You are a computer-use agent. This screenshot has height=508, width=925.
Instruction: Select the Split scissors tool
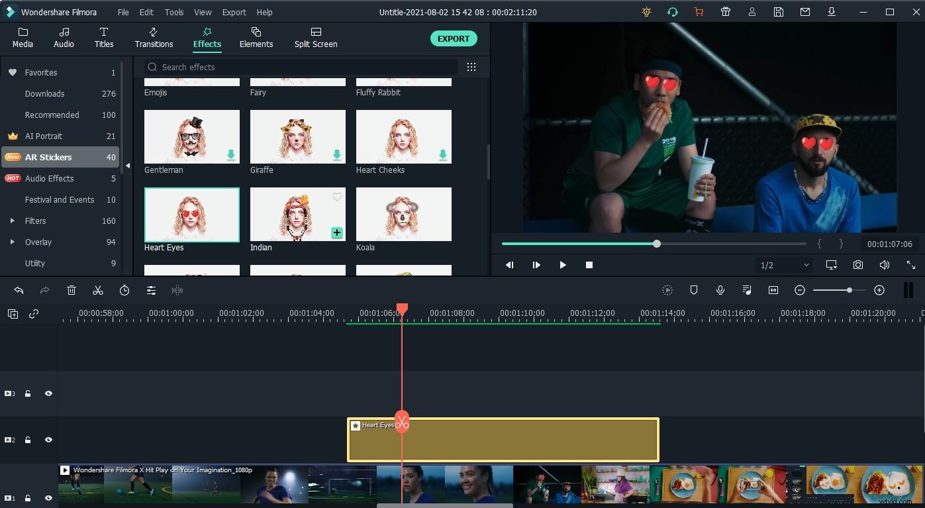click(98, 290)
